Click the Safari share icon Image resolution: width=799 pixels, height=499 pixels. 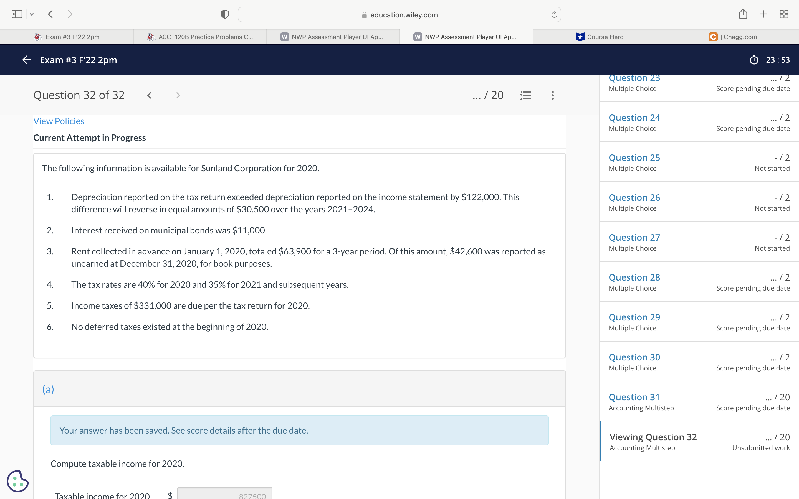coord(742,14)
